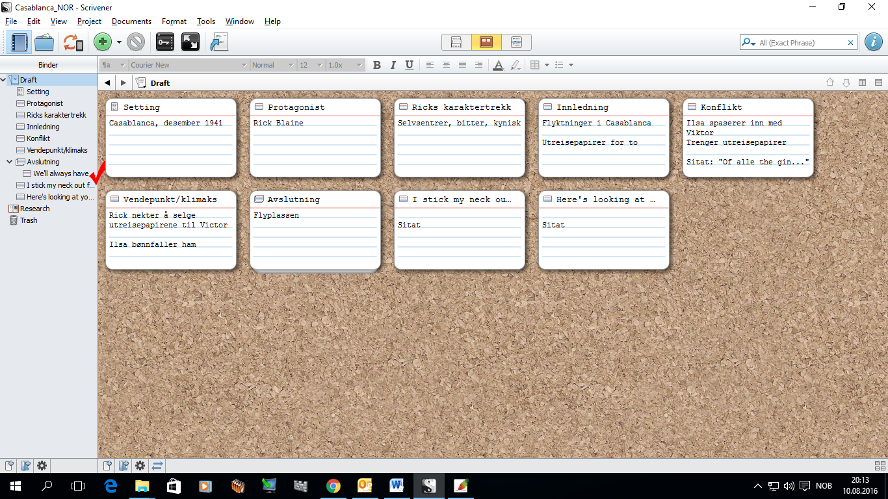Select the single-document view mode icon

tap(456, 42)
